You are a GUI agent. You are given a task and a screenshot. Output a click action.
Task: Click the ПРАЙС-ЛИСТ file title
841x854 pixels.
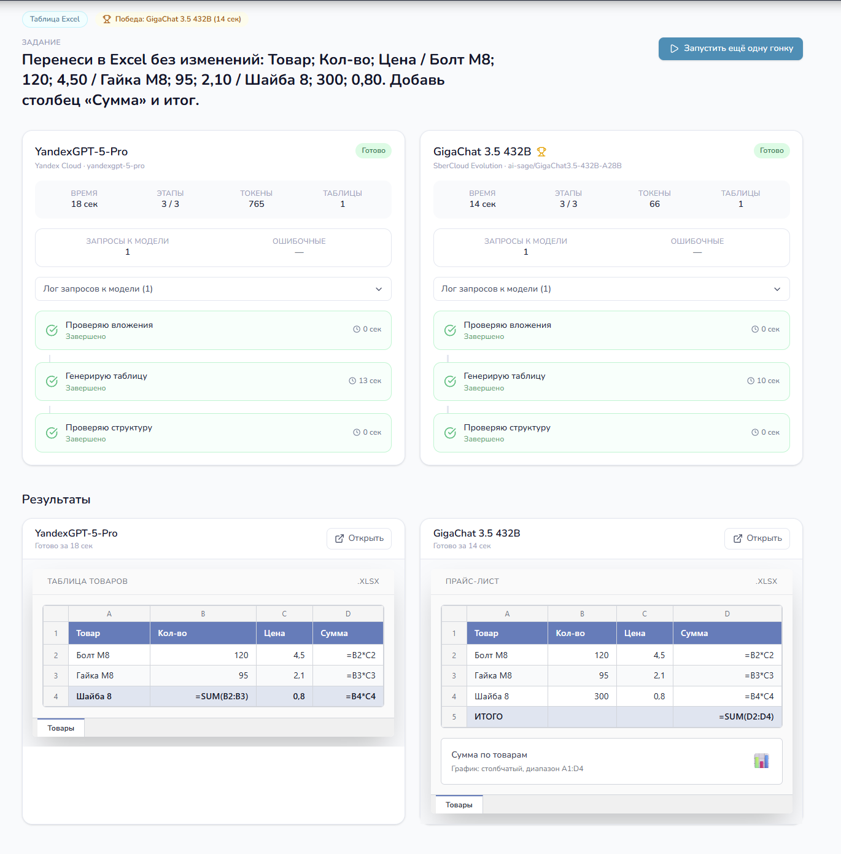[472, 581]
